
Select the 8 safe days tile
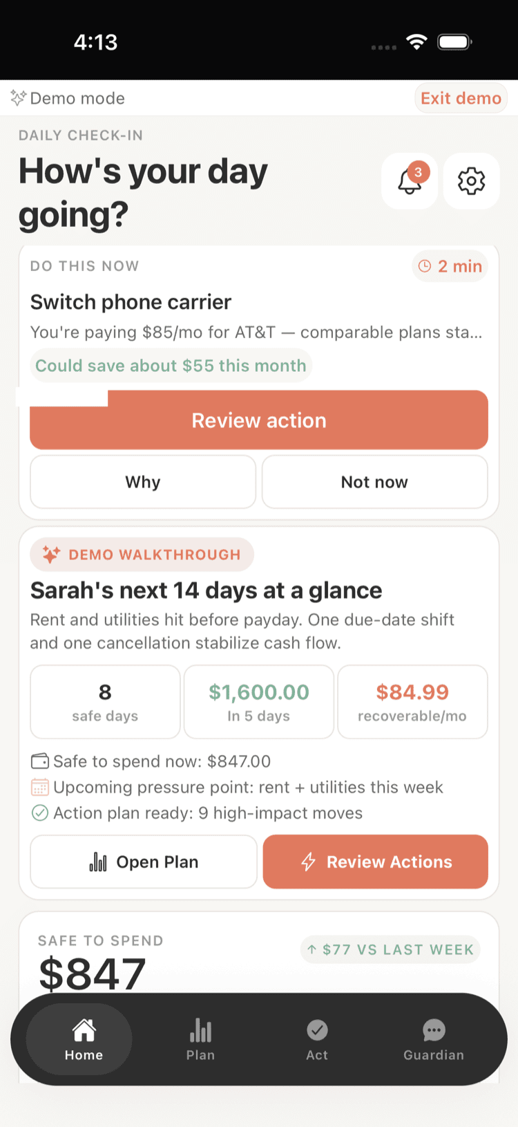pos(105,702)
